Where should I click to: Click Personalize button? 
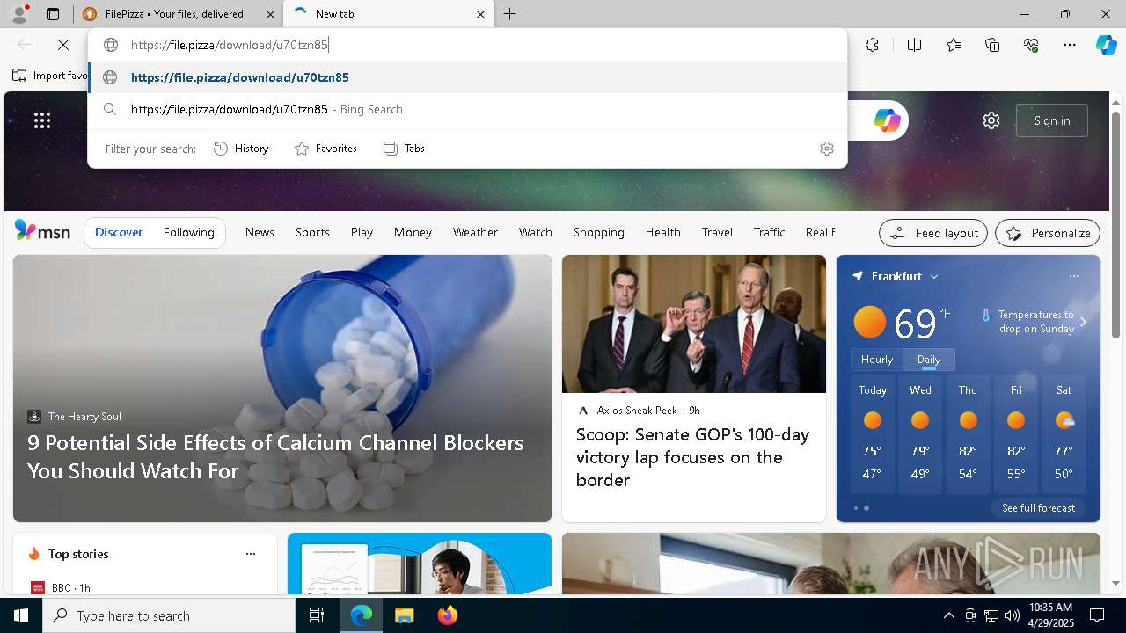pos(1048,233)
